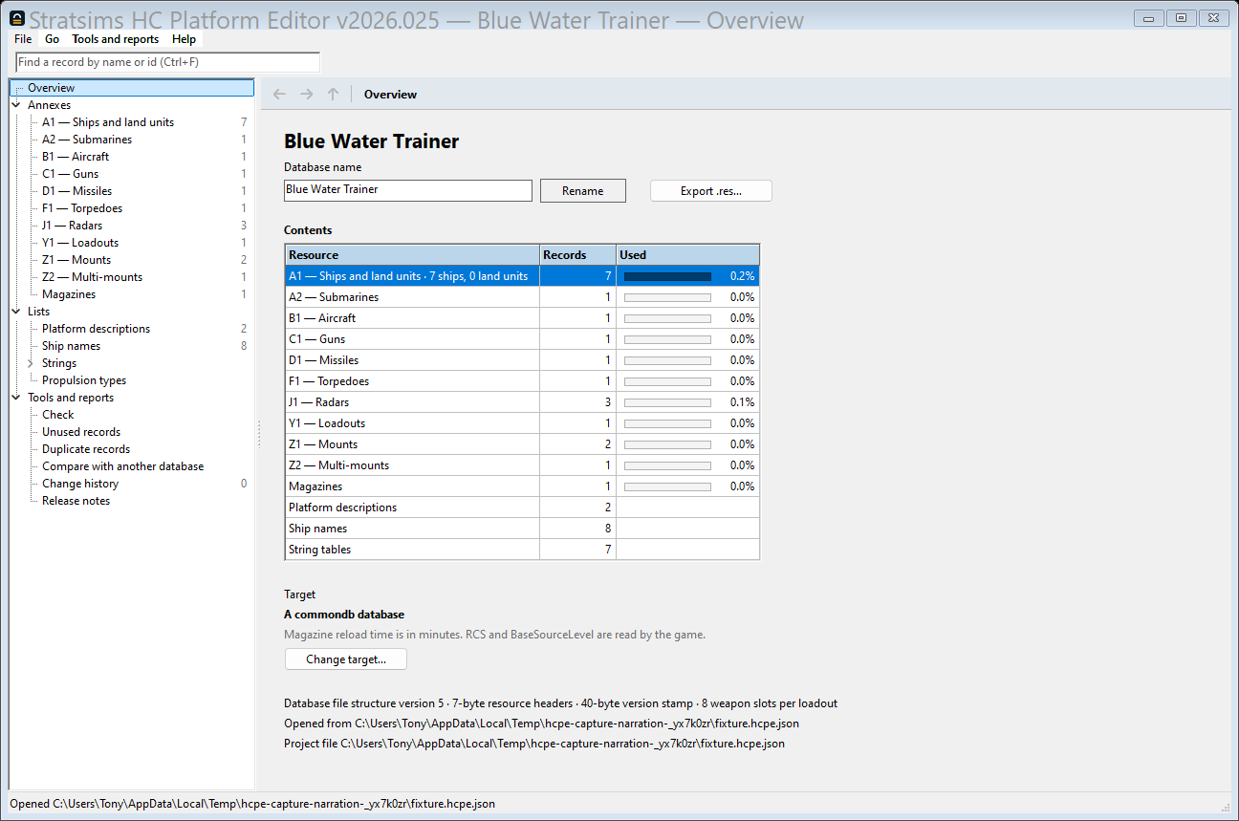Open B1 — Aircraft in the sidebar
The width and height of the screenshot is (1239, 821).
click(x=76, y=157)
